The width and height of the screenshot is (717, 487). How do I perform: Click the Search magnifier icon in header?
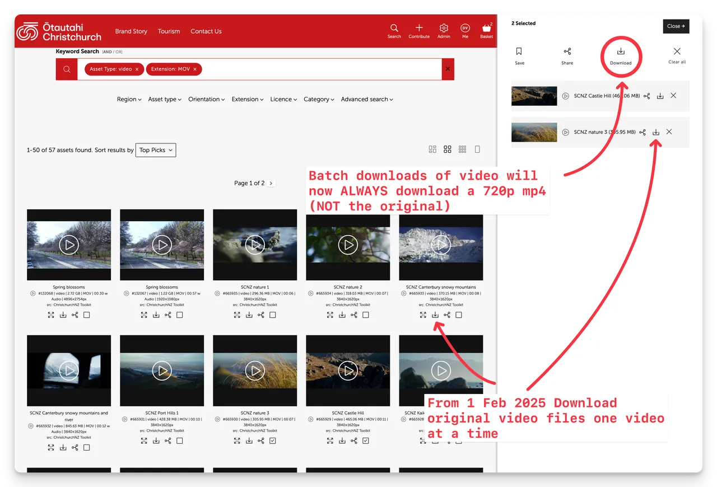click(394, 29)
